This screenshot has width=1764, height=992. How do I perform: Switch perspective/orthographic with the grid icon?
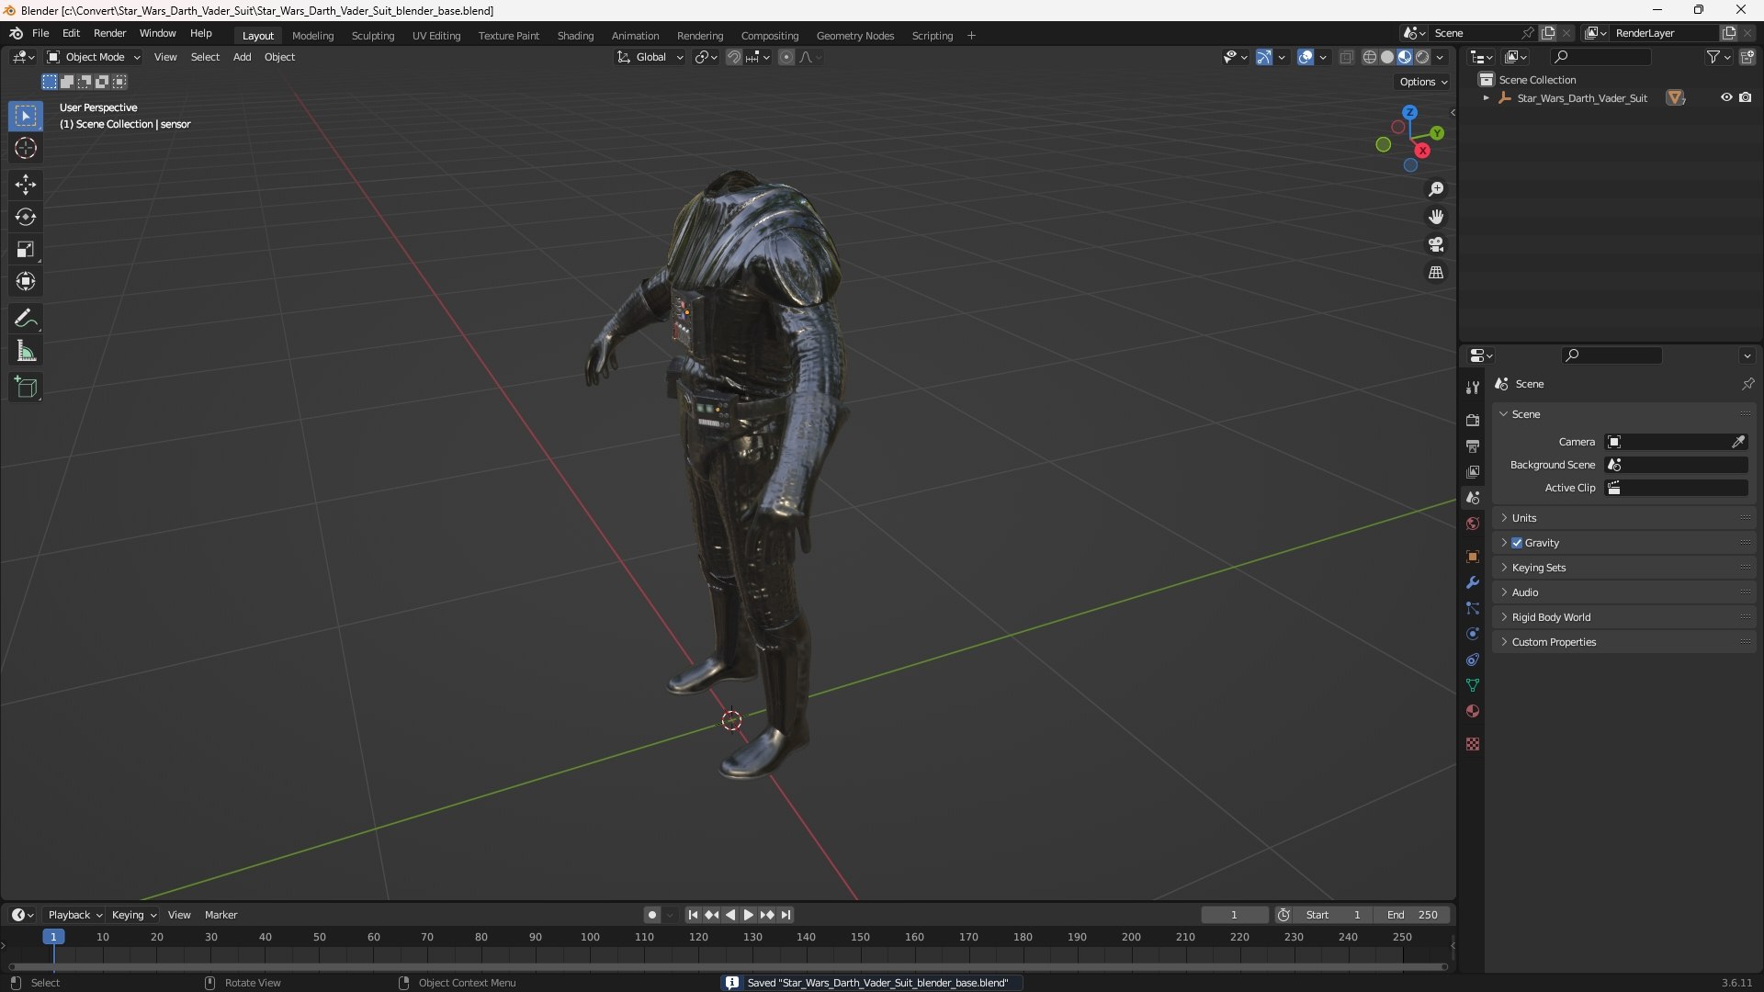(x=1436, y=273)
